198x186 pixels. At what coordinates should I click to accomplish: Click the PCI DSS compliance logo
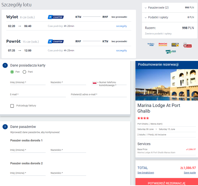[171, 52]
